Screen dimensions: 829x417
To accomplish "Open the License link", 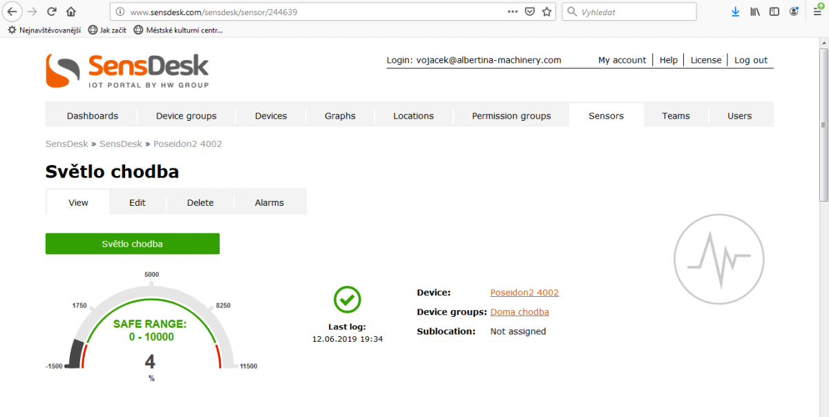I will click(x=706, y=60).
